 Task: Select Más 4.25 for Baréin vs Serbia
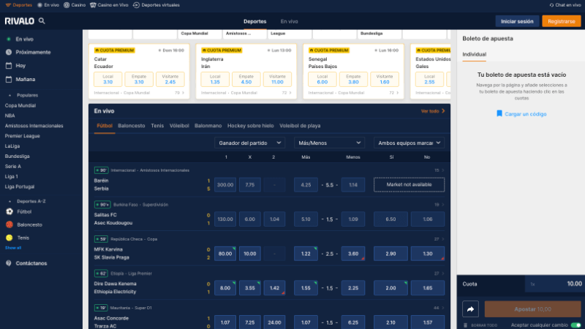point(306,185)
